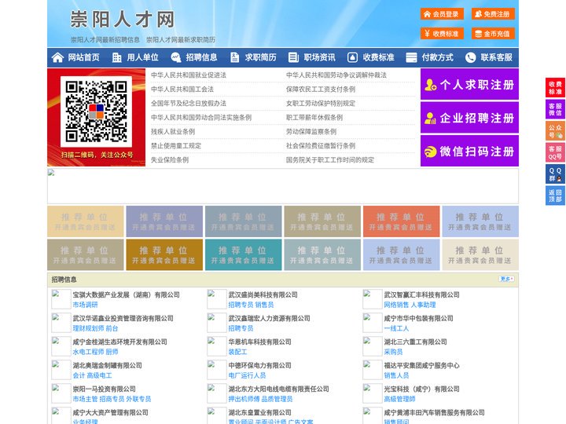
Task: Click the home icon beside 网站首页
Action: [x=57, y=57]
